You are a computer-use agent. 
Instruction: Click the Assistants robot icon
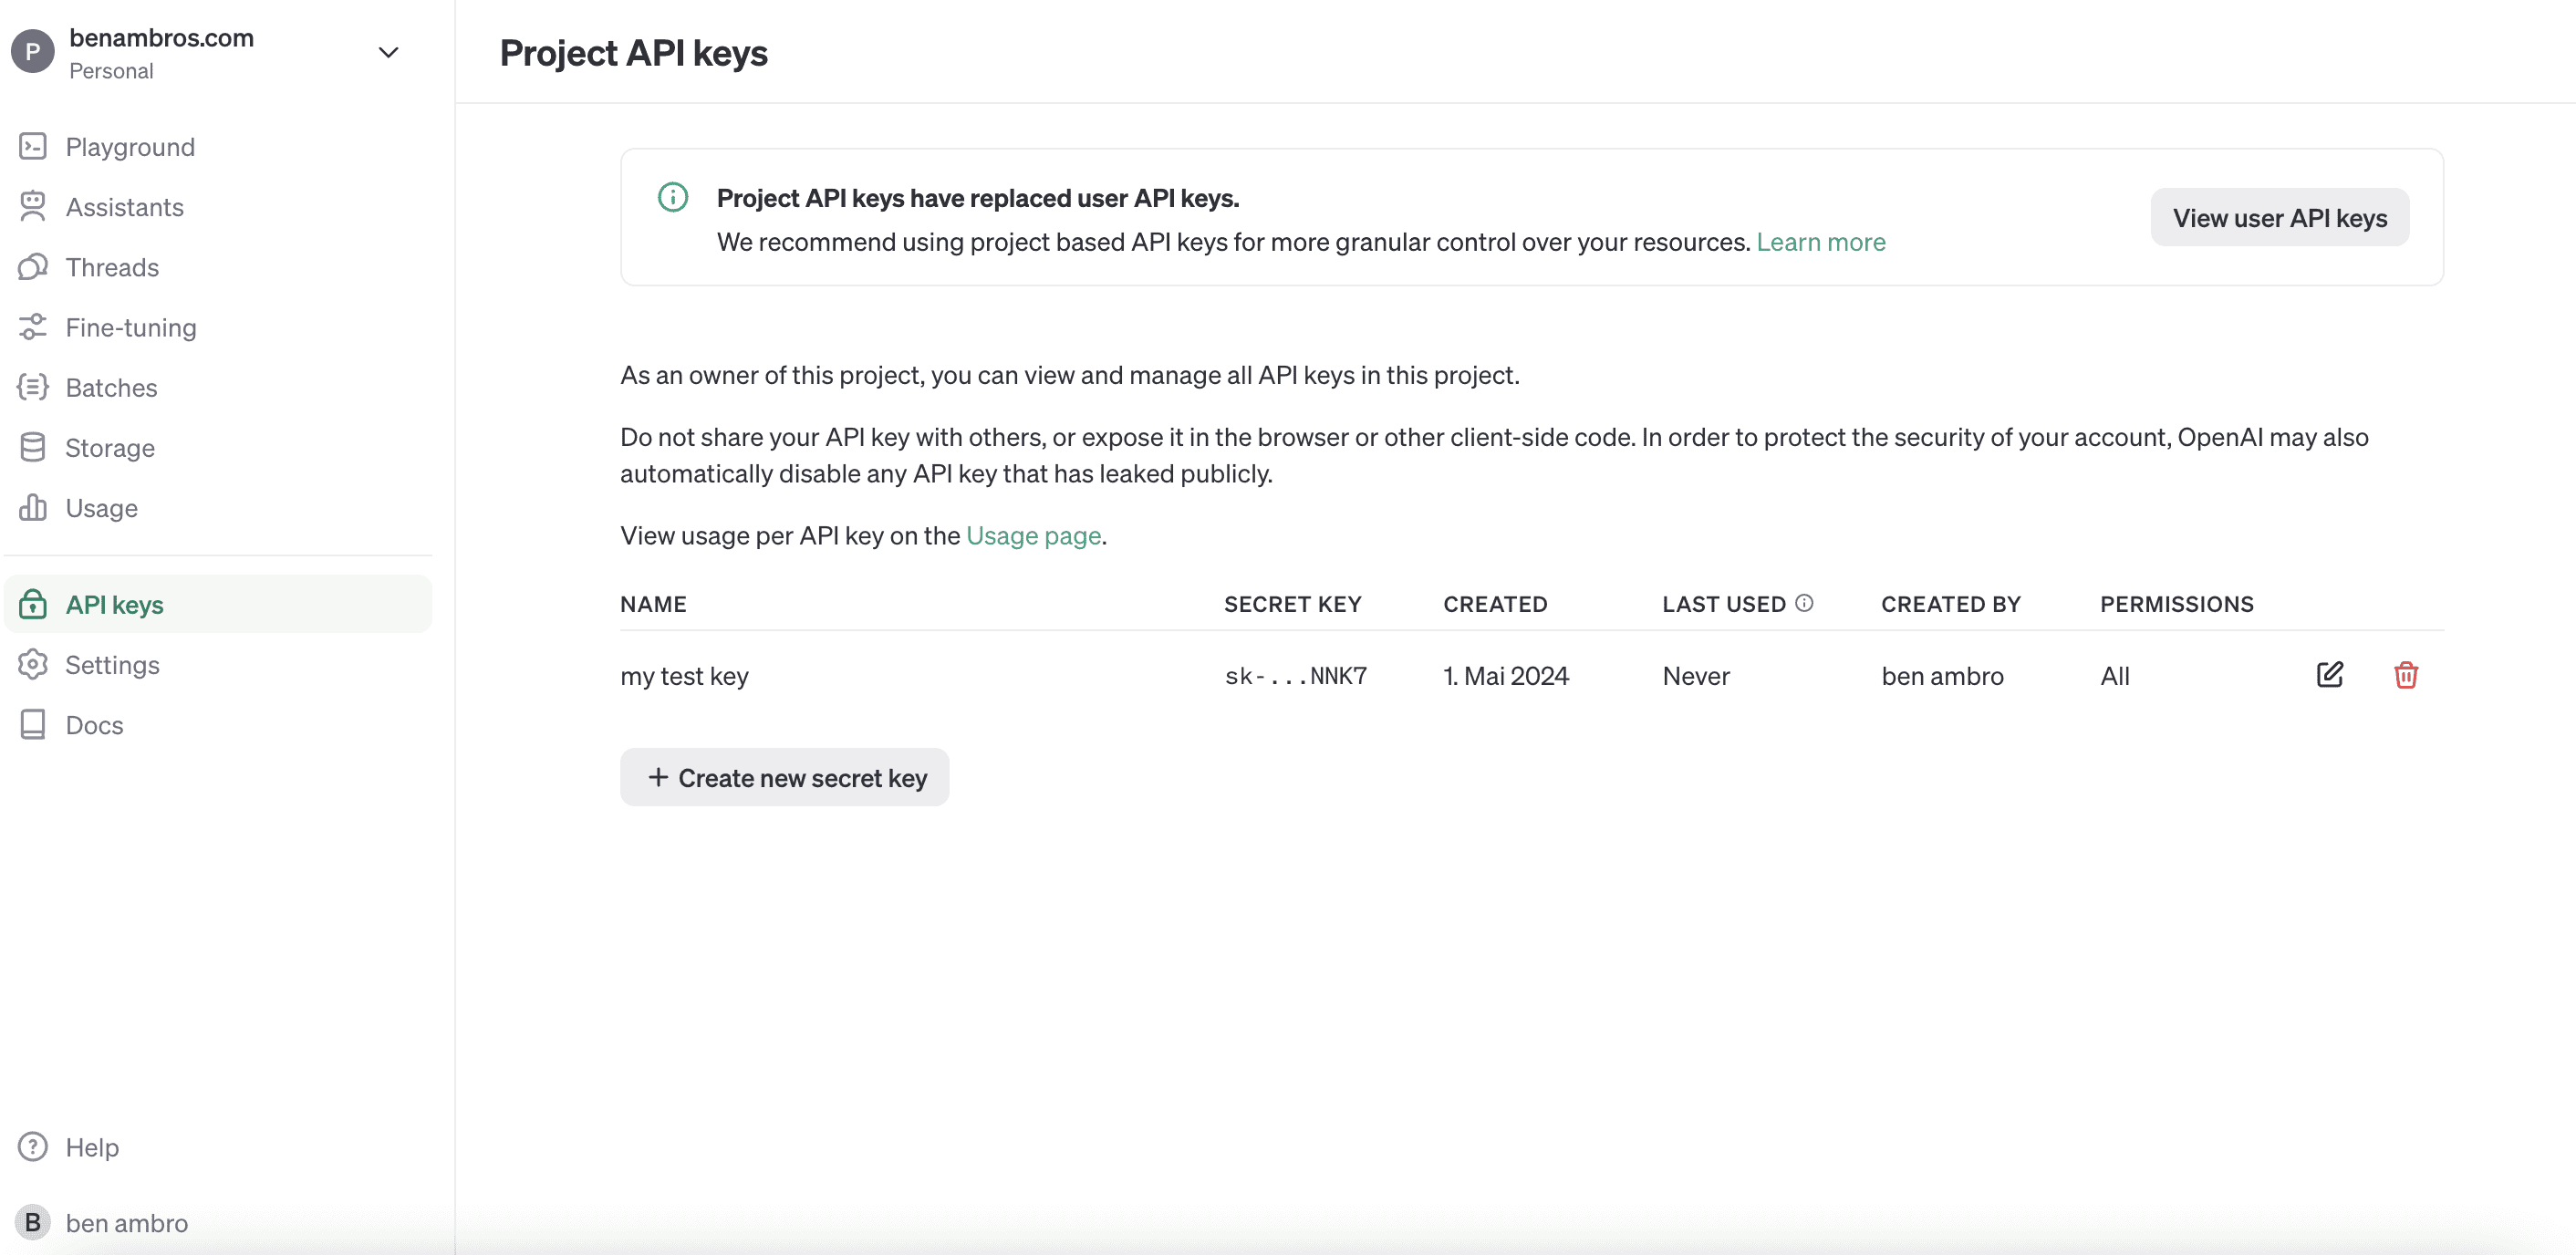pyautogui.click(x=33, y=207)
